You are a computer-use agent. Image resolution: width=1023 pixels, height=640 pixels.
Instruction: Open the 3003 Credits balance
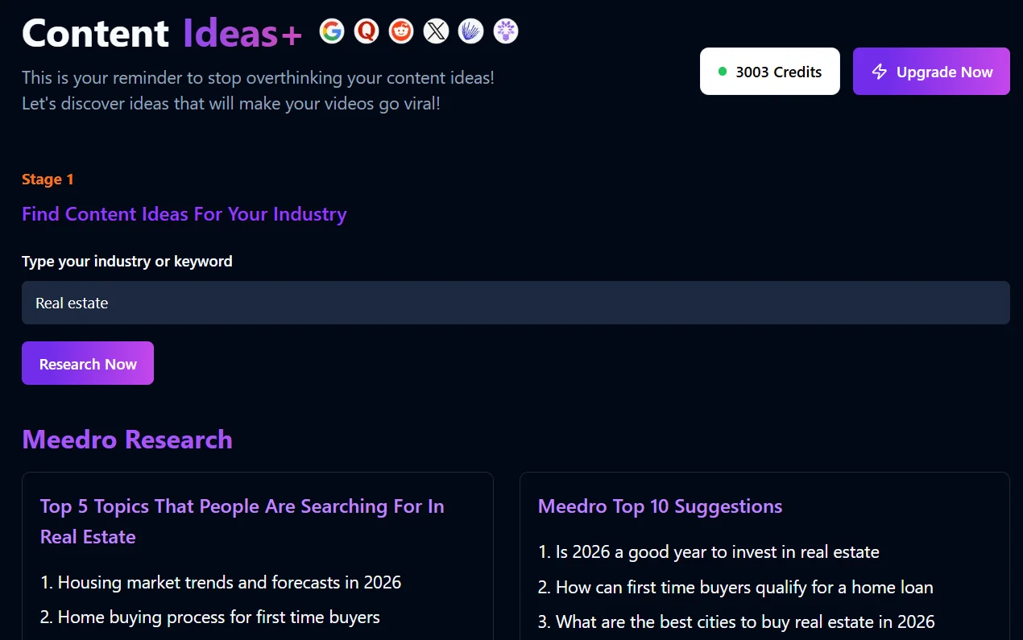[769, 71]
